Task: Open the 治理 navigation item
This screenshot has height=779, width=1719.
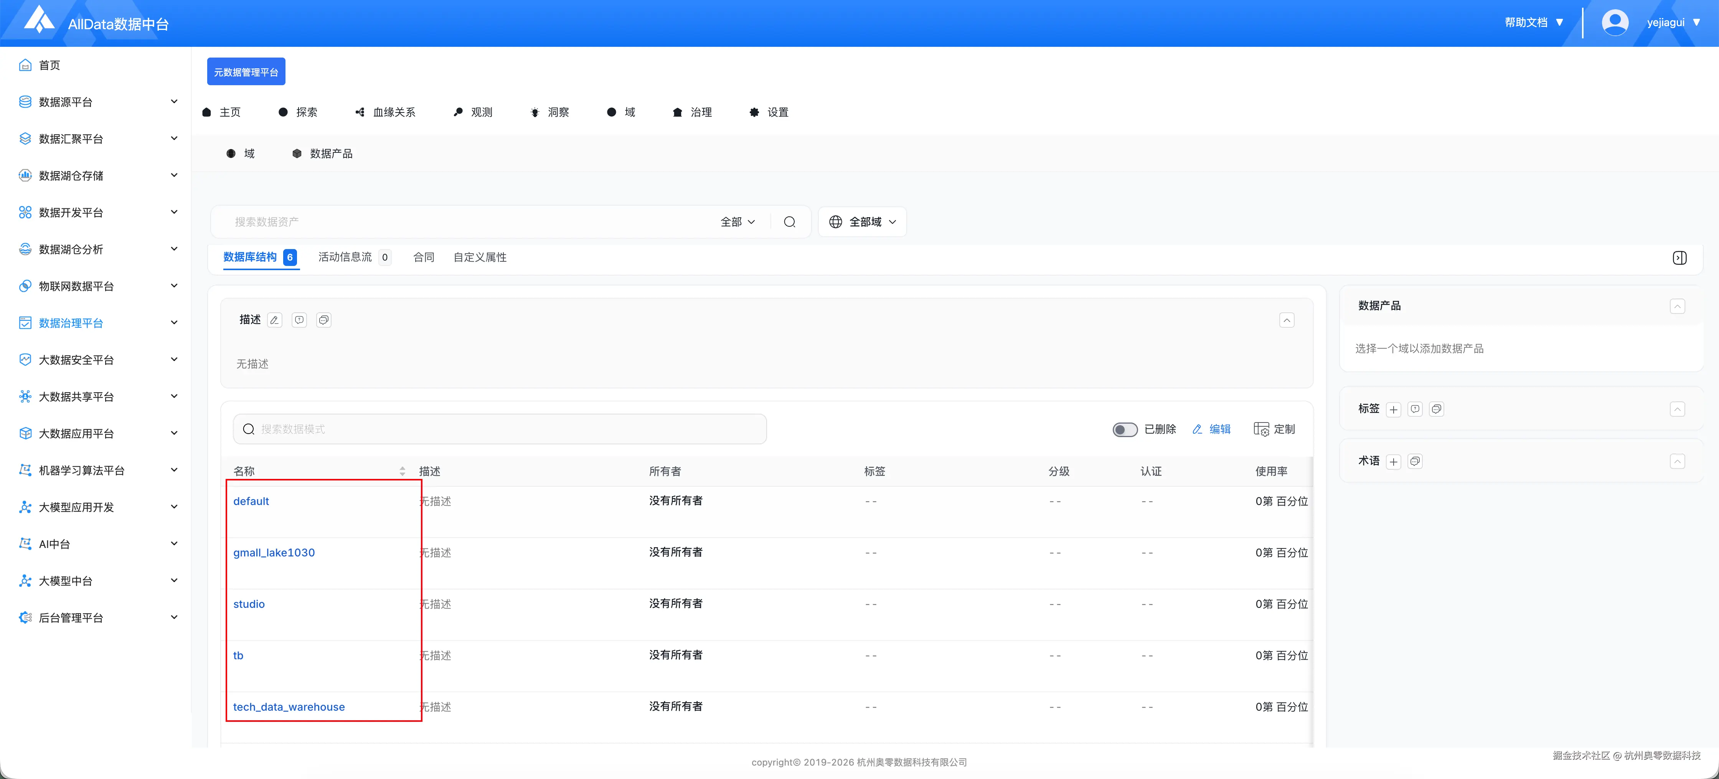Action: coord(692,112)
